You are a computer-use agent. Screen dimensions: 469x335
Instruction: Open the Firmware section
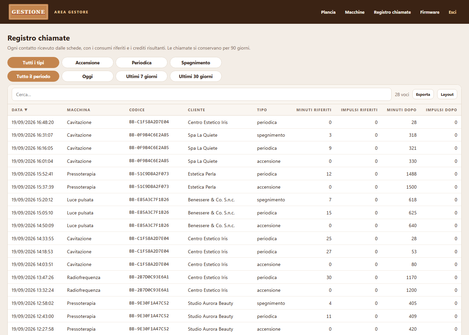[430, 12]
